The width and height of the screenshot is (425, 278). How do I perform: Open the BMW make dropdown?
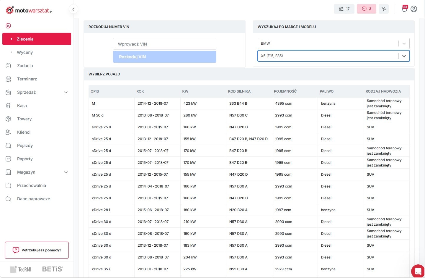click(x=333, y=43)
